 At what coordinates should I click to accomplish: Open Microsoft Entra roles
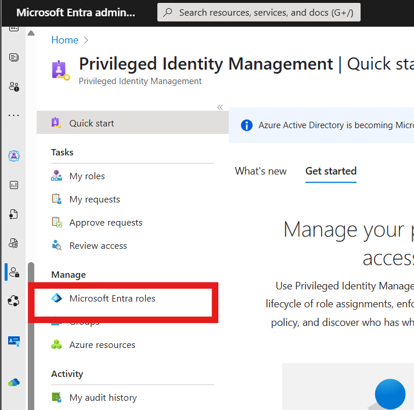pyautogui.click(x=112, y=298)
